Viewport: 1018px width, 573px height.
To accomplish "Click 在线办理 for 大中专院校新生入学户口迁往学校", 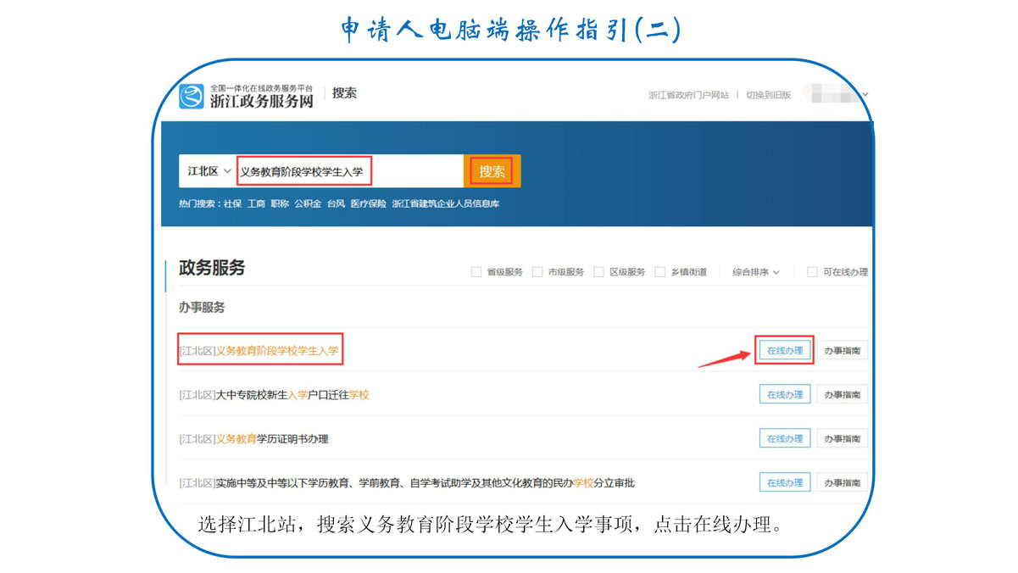I will 784,394.
